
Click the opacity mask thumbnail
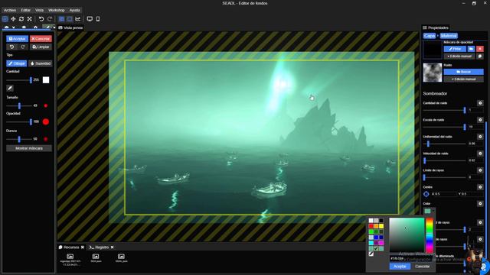(433, 50)
